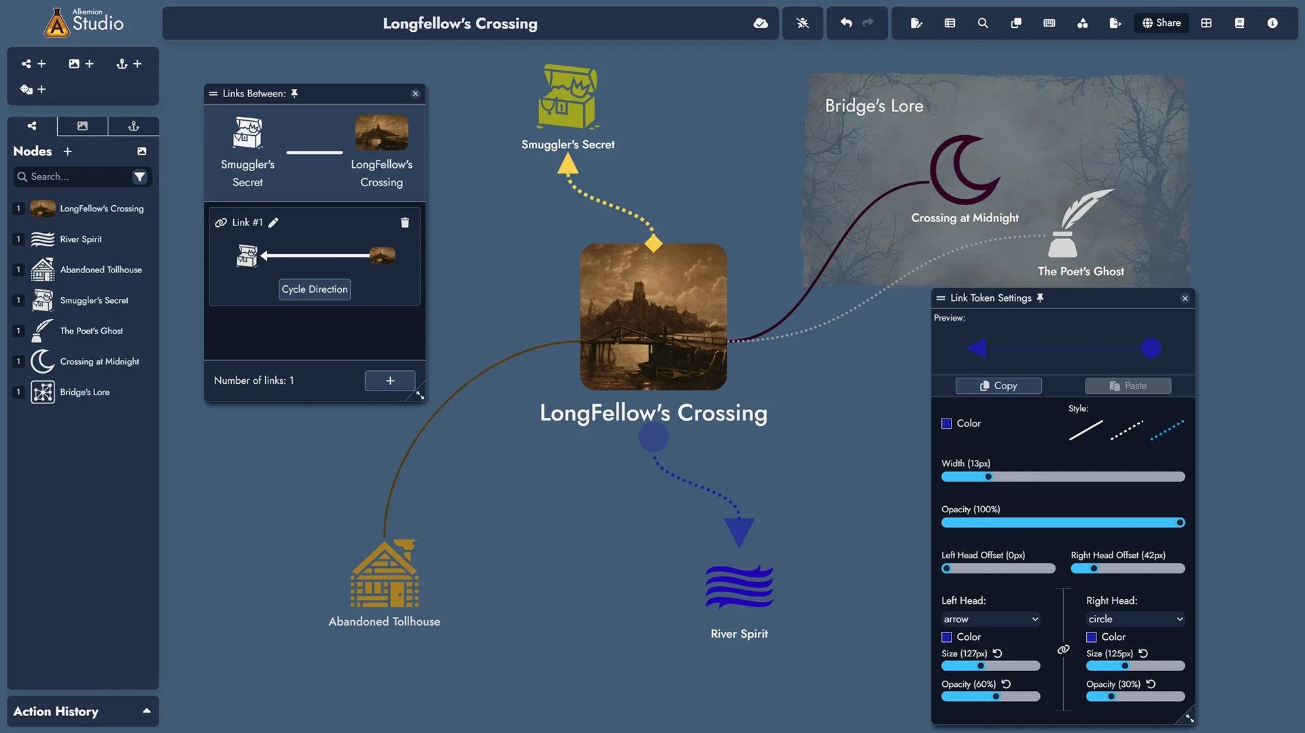Image resolution: width=1305 pixels, height=733 pixels.
Task: Click the Share button
Action: [x=1160, y=22]
